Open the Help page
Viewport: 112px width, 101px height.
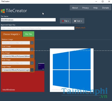95,8
